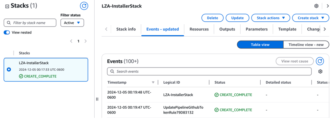332x119 pixels.
Task: Click timestamp 2024-12-05 00:19:48 event
Action: (129, 95)
